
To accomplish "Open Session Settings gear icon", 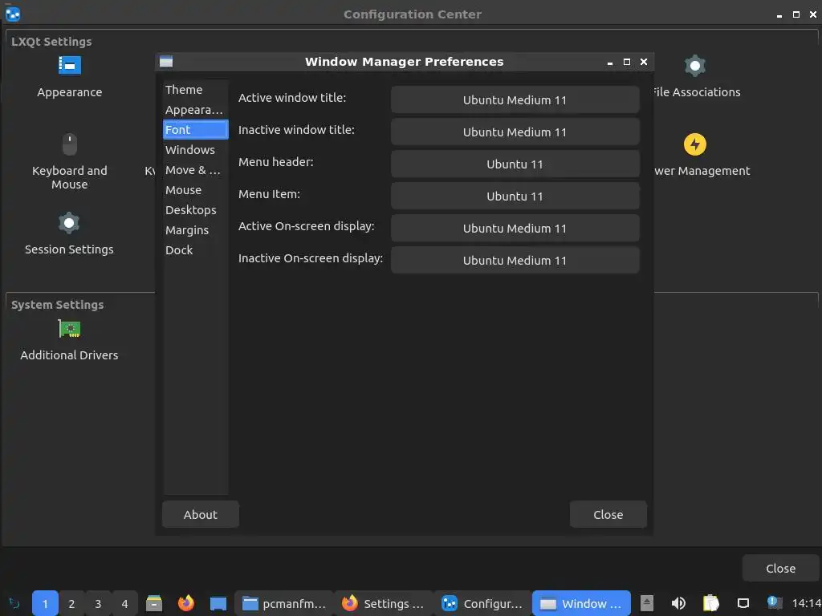I will pos(69,224).
